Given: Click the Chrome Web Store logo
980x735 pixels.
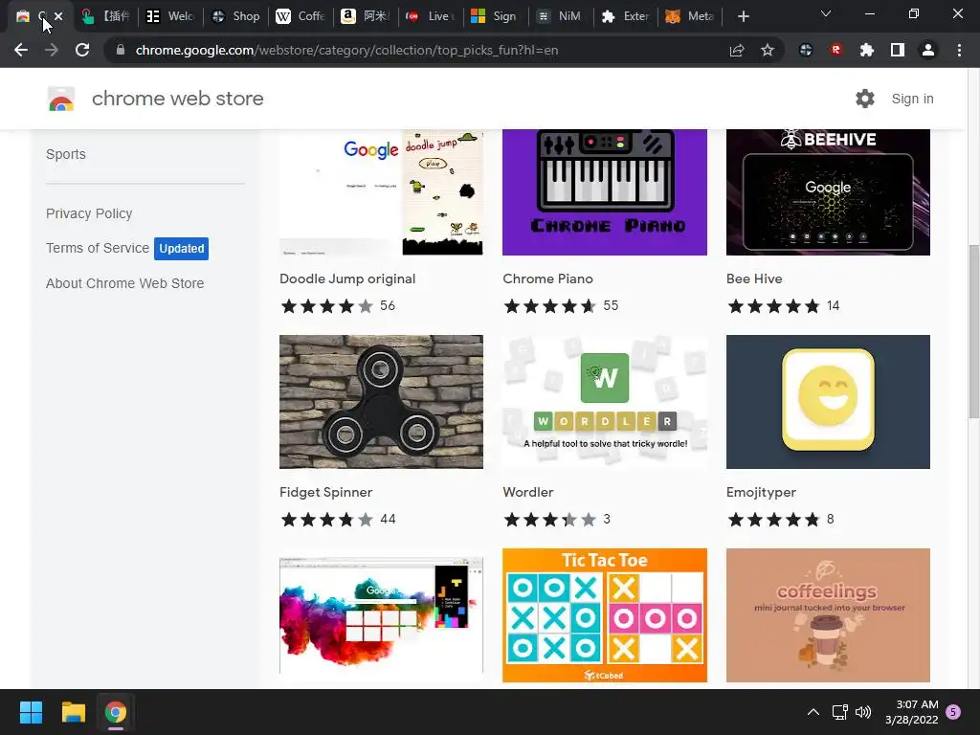Looking at the screenshot, I should pyautogui.click(x=61, y=99).
